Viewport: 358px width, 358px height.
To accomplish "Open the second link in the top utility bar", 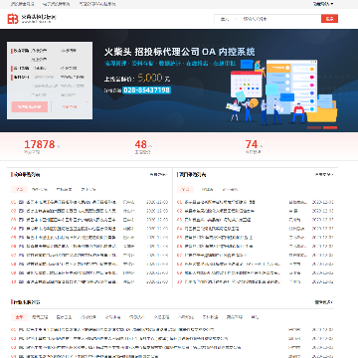I will pyautogui.click(x=56, y=4).
